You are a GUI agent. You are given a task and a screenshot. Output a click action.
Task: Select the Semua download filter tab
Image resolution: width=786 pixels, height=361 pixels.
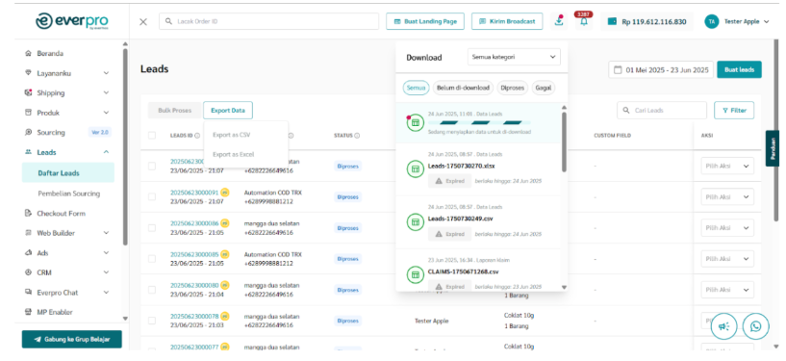point(416,88)
